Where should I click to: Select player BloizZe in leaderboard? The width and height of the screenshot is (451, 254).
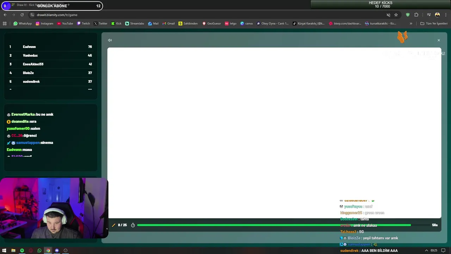click(51, 73)
